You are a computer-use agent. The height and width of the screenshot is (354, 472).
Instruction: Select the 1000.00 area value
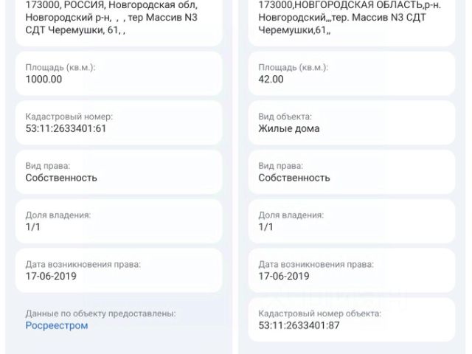click(x=44, y=79)
